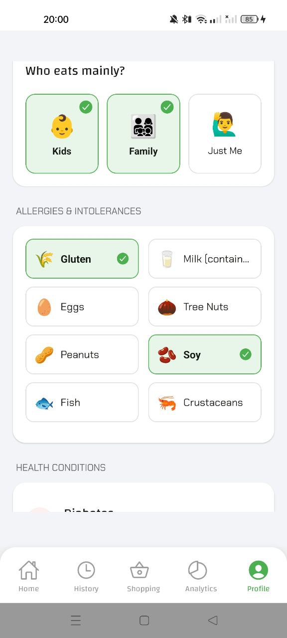Viewport: 287px width, 638px height.
Task: Enable the Eggs allergy
Action: tap(82, 307)
